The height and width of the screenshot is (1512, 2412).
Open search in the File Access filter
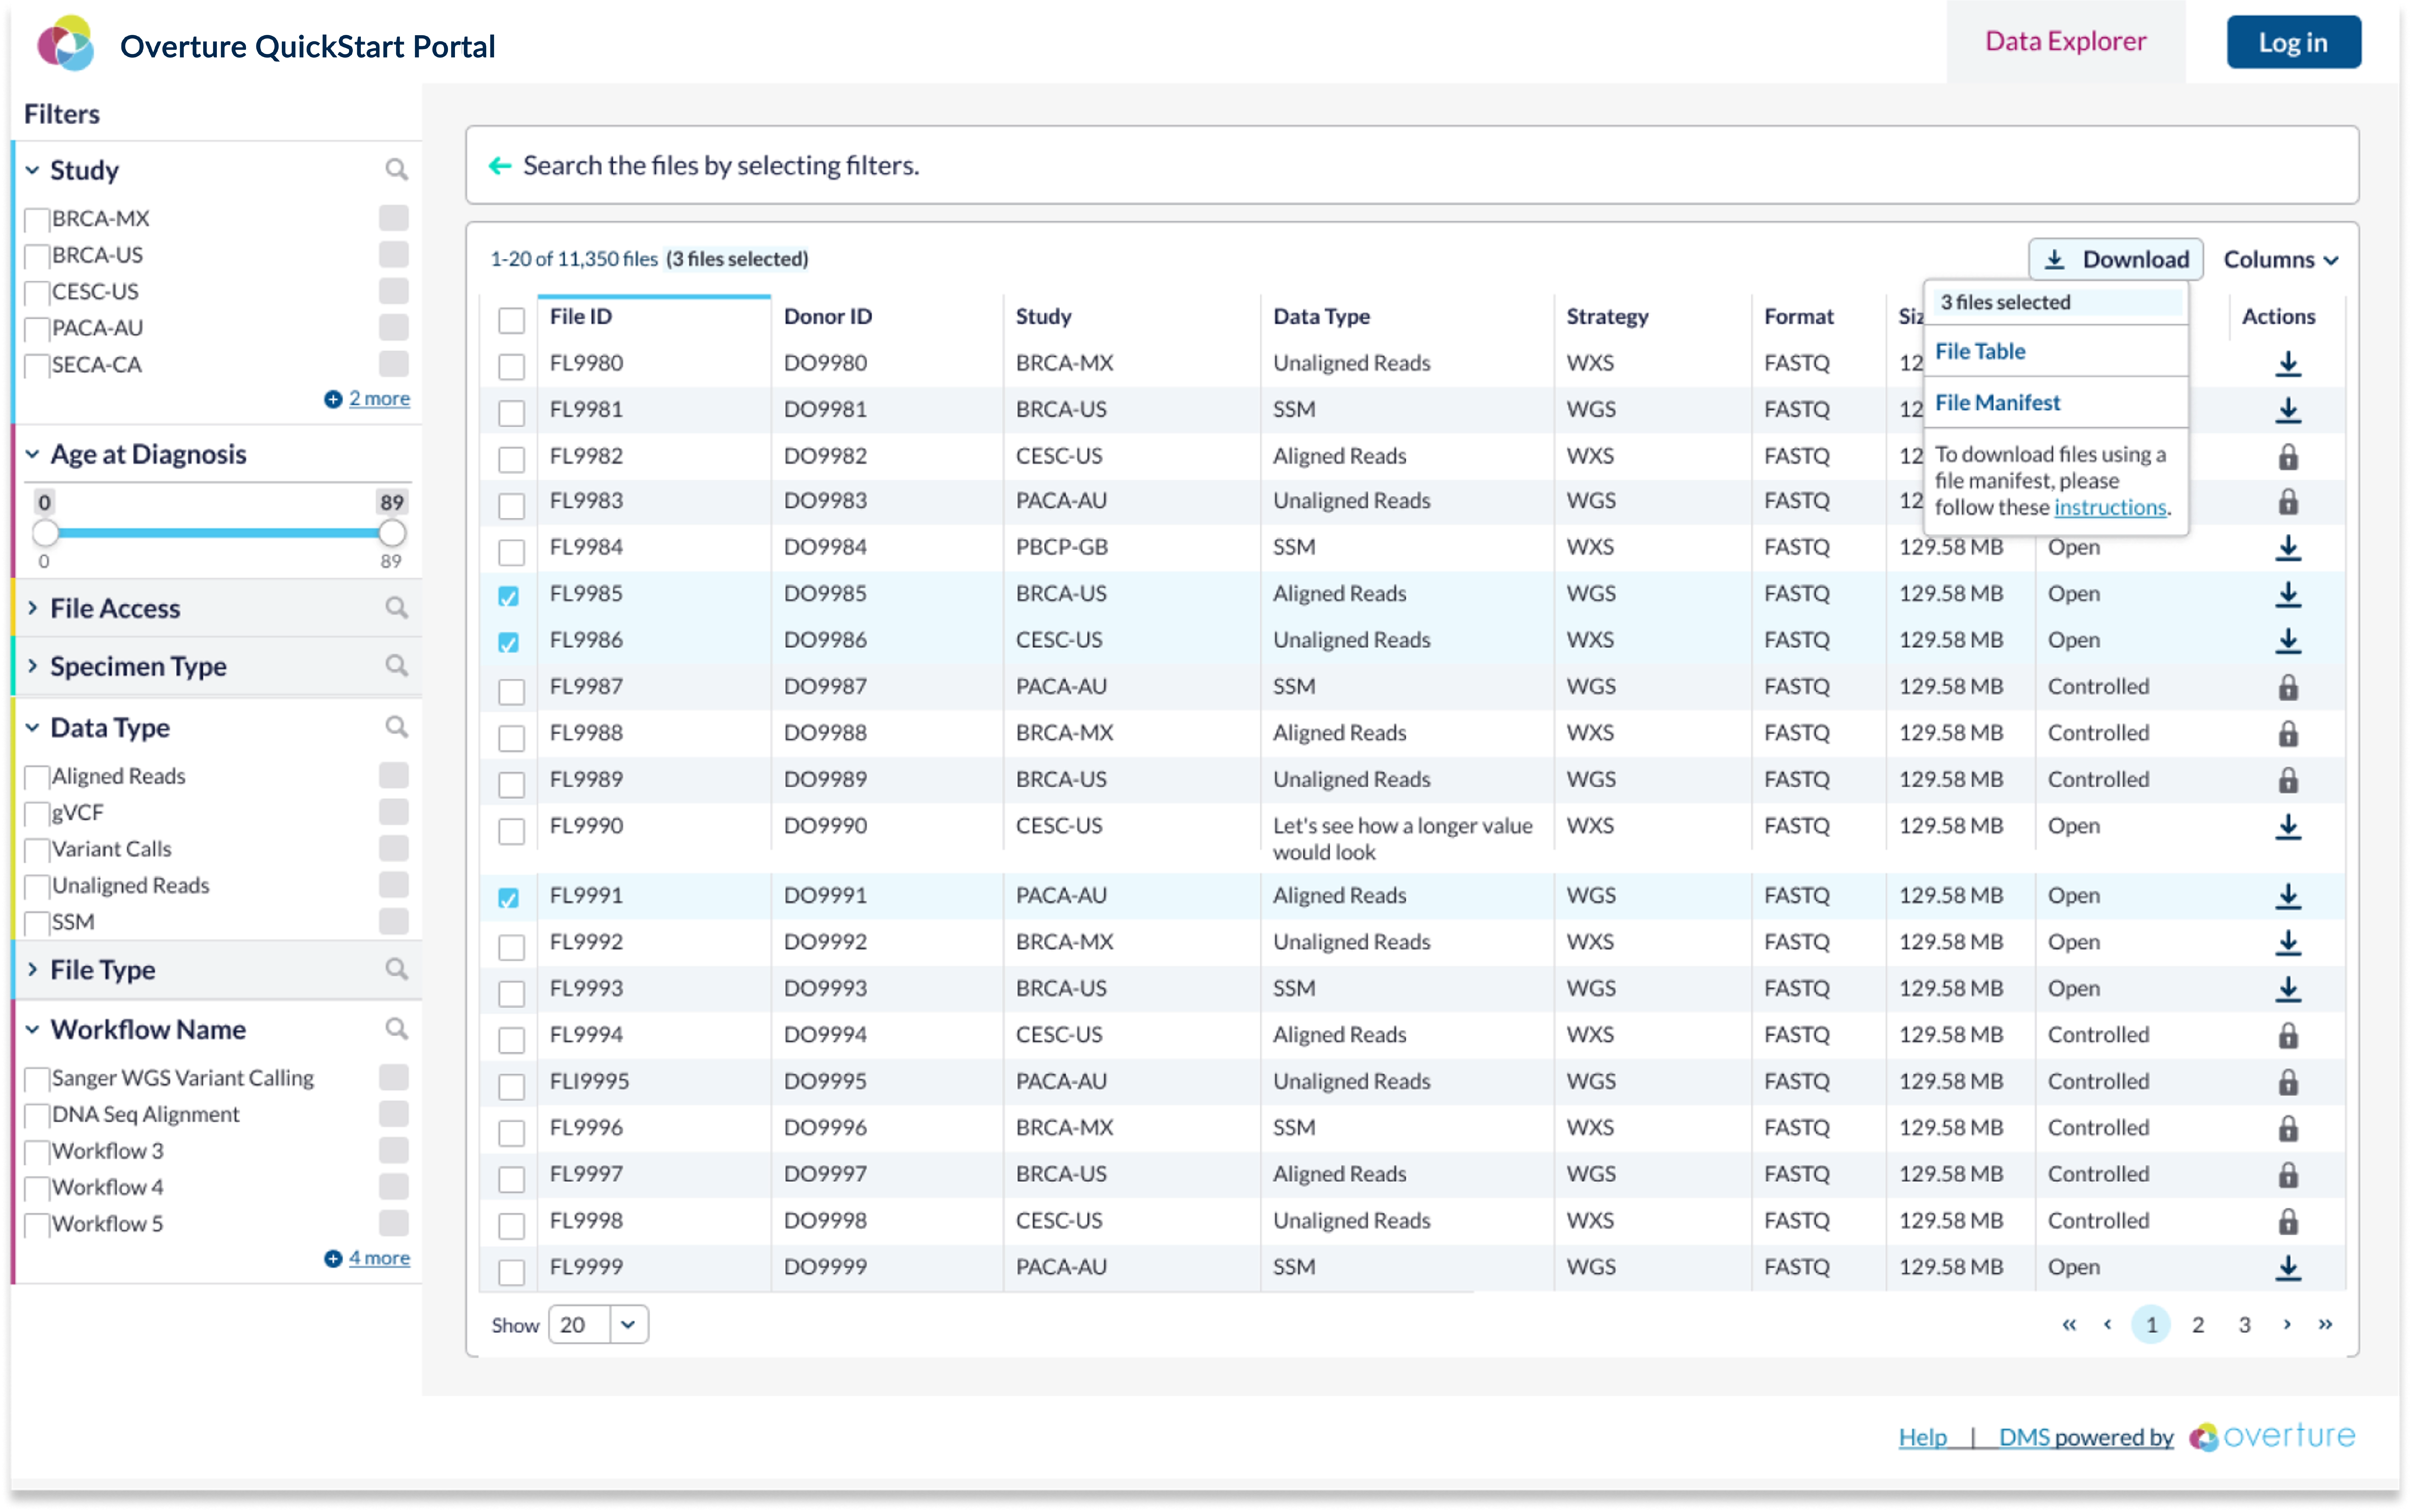[x=397, y=608]
